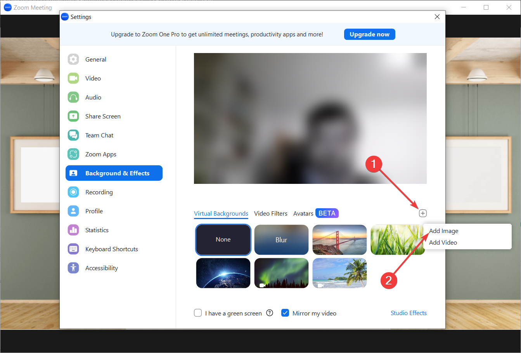Image resolution: width=521 pixels, height=353 pixels.
Task: Click the Statistics bar chart icon
Action: click(73, 230)
